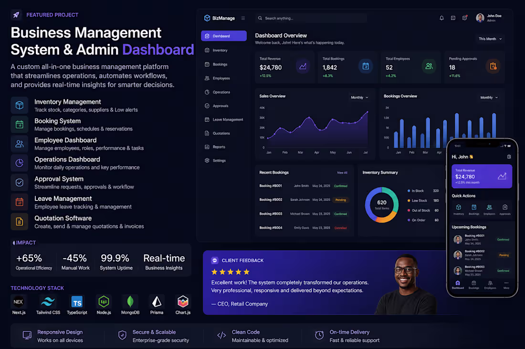
Task: Click the BizManage cube logo
Action: (207, 18)
